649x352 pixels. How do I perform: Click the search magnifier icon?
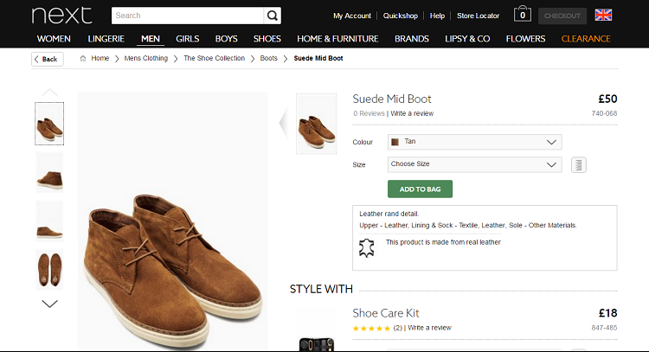(273, 16)
